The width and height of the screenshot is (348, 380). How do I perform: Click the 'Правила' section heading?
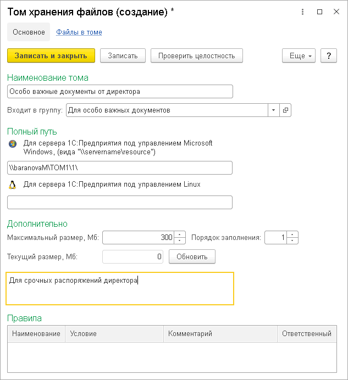[24, 318]
